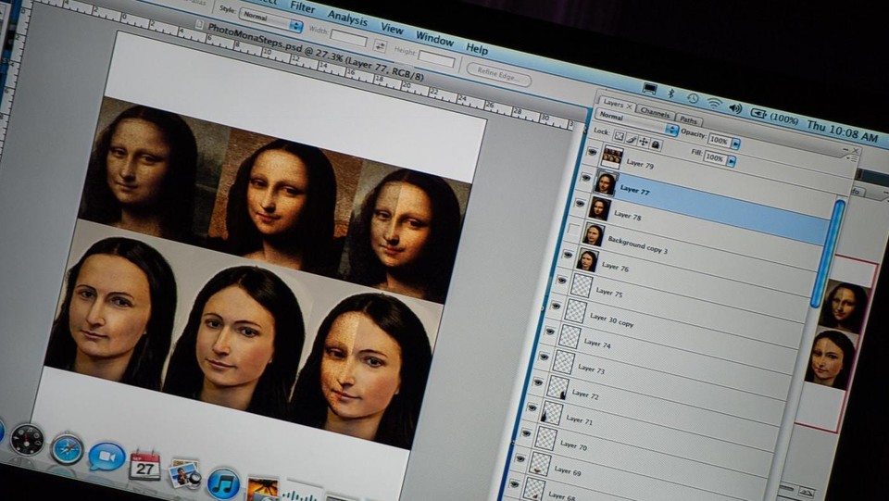Click the swap width and height icon
The height and width of the screenshot is (501, 889).
[x=380, y=46]
